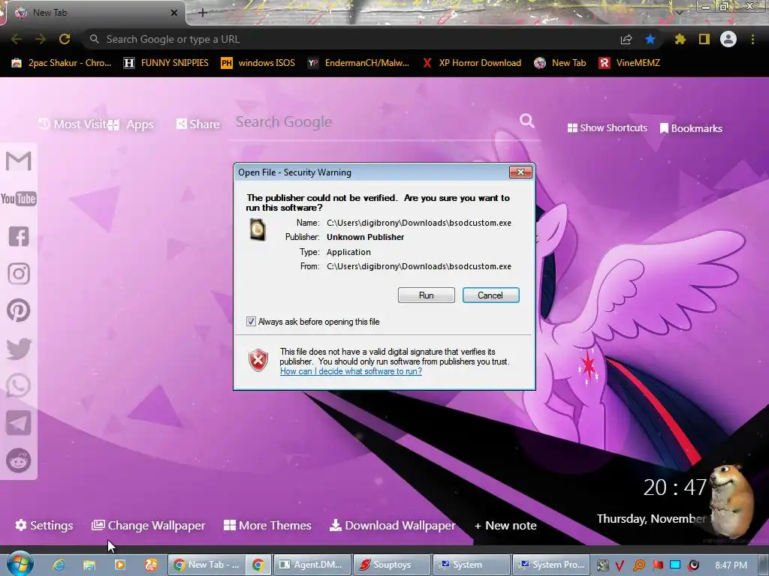Go back using the browser back arrow
Screen dimensions: 769x576
tap(17, 39)
